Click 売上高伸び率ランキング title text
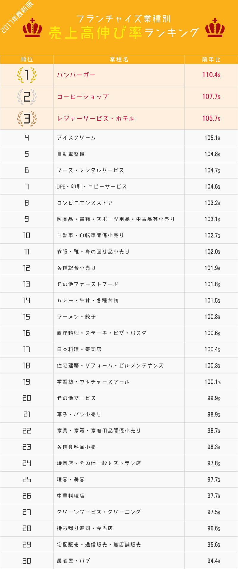This screenshot has height=569, width=238. tap(124, 33)
